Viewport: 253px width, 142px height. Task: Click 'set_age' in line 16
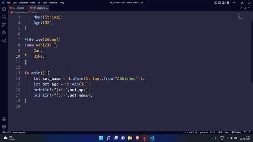click(x=78, y=90)
